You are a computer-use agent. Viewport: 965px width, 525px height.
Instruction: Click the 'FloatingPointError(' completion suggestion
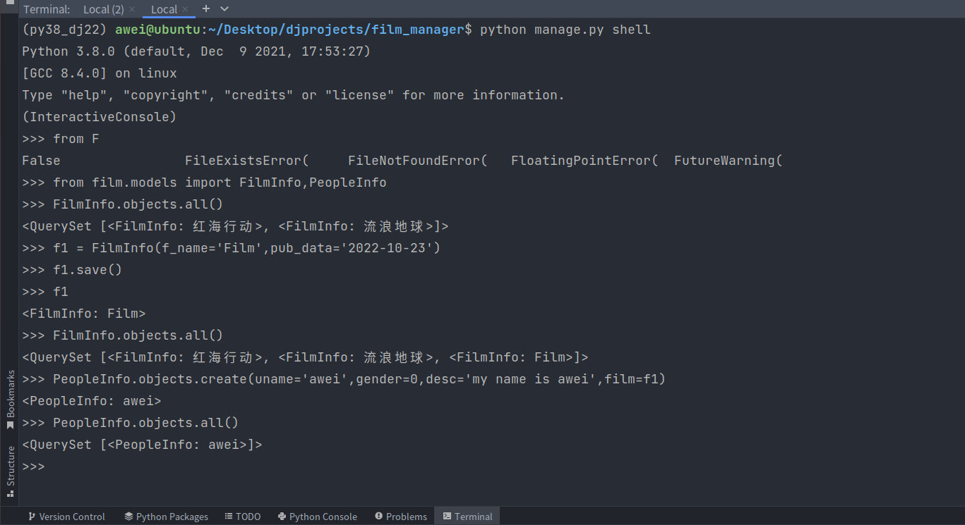585,161
